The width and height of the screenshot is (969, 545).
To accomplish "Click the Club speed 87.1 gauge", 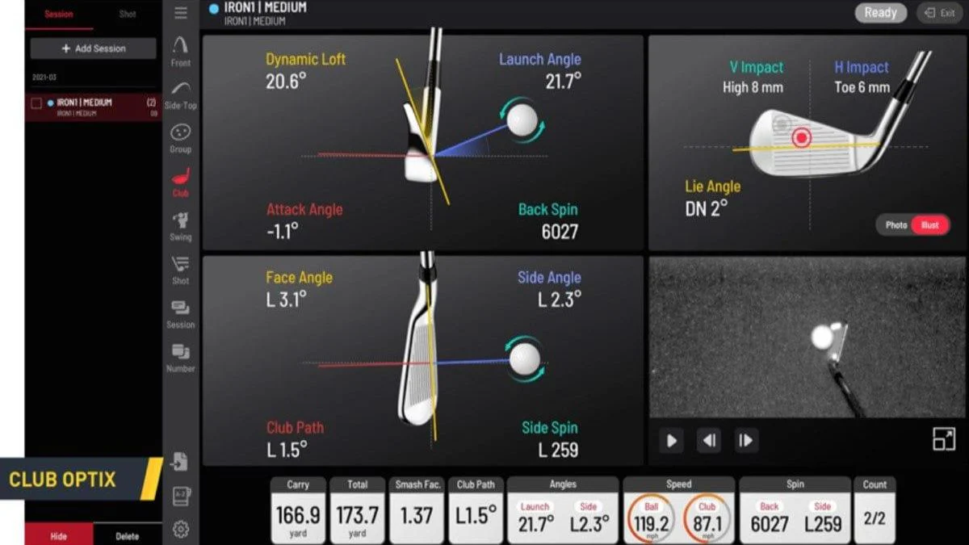I will click(707, 518).
